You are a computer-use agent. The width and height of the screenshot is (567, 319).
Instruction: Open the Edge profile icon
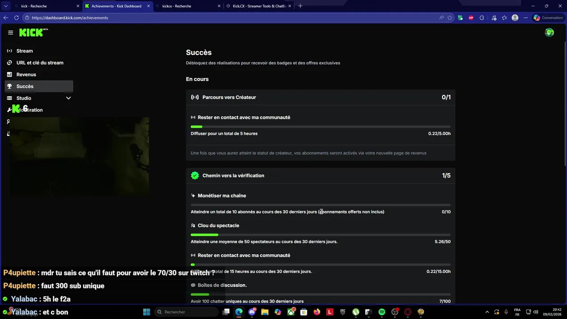click(515, 18)
